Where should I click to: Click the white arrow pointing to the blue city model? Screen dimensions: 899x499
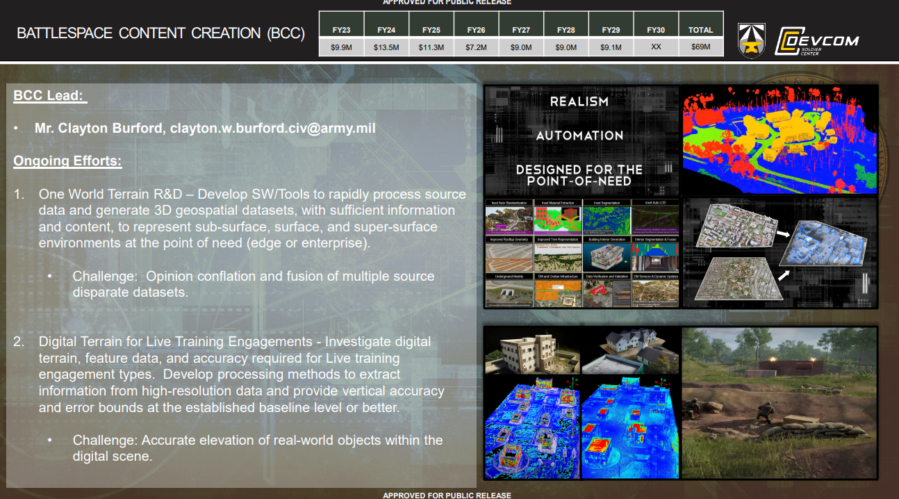click(783, 234)
